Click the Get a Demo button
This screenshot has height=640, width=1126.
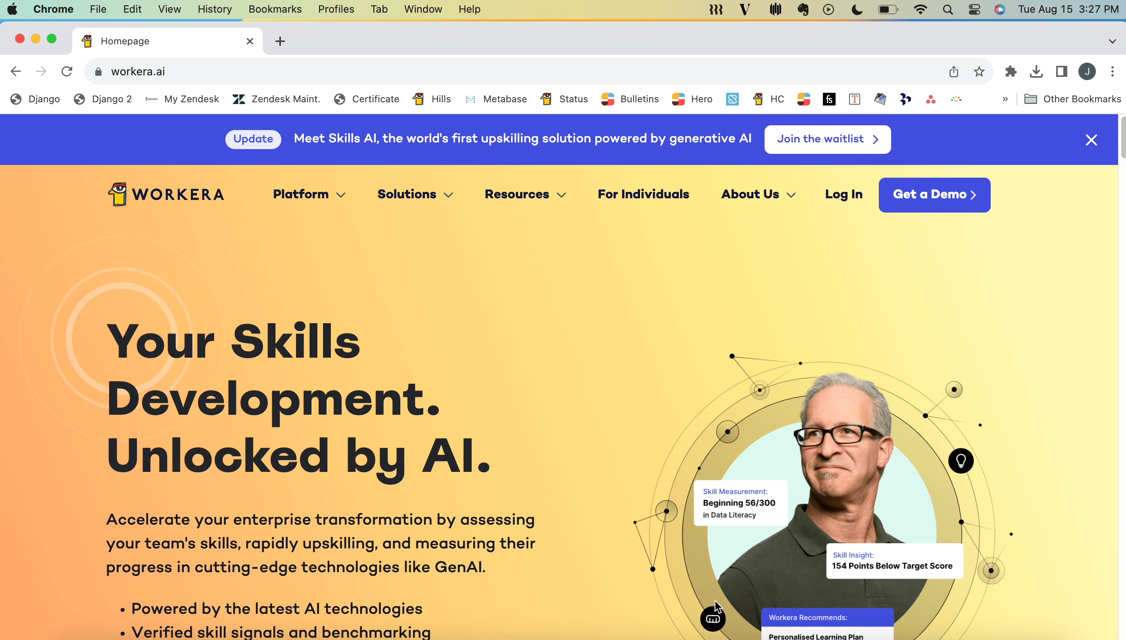[934, 195]
